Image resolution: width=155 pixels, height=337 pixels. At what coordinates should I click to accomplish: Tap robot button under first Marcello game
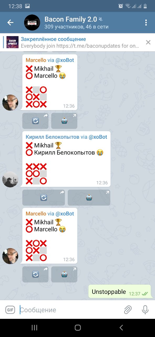[x=64, y=121]
